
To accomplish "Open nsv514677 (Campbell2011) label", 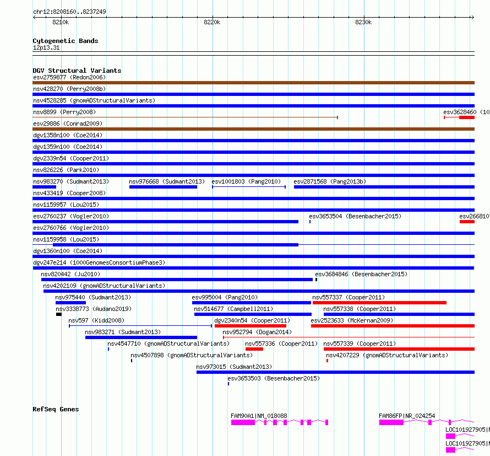I will click(233, 309).
